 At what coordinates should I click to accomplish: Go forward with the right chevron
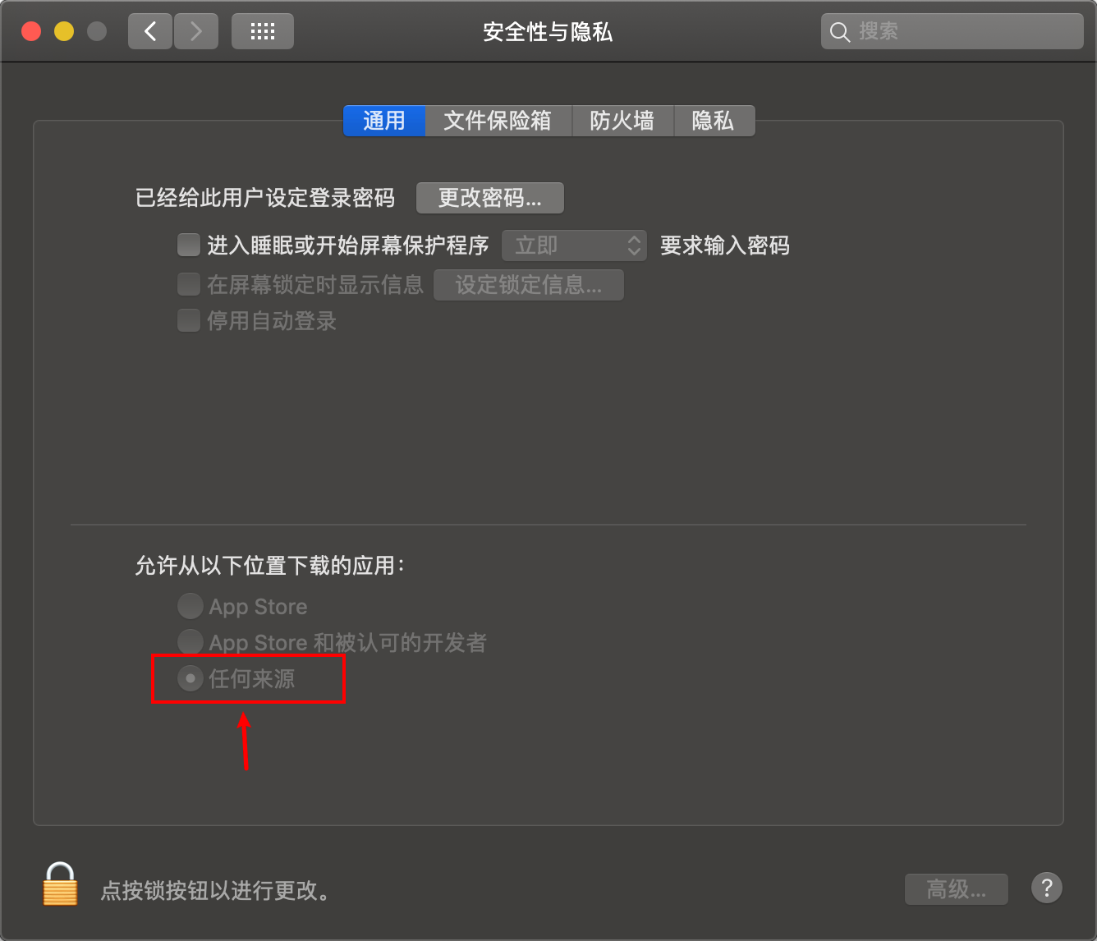click(x=196, y=31)
